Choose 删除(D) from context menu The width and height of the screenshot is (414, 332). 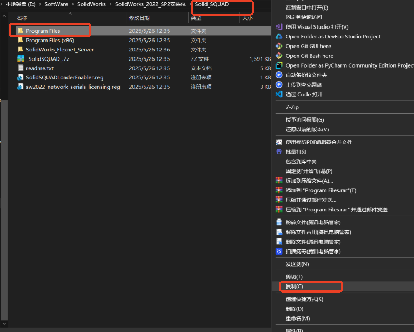(295, 309)
